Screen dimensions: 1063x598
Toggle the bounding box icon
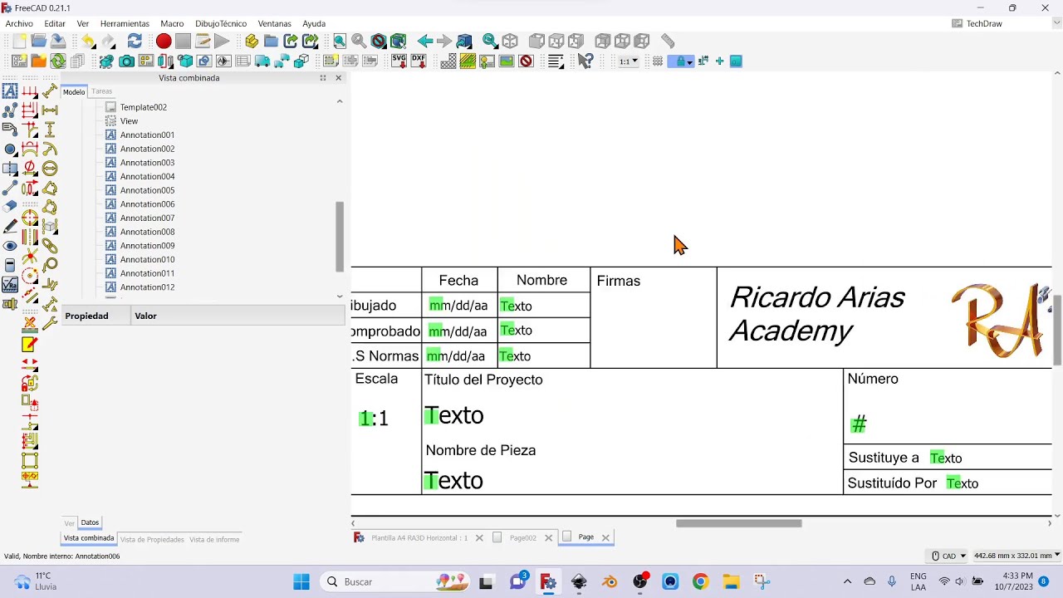point(398,41)
